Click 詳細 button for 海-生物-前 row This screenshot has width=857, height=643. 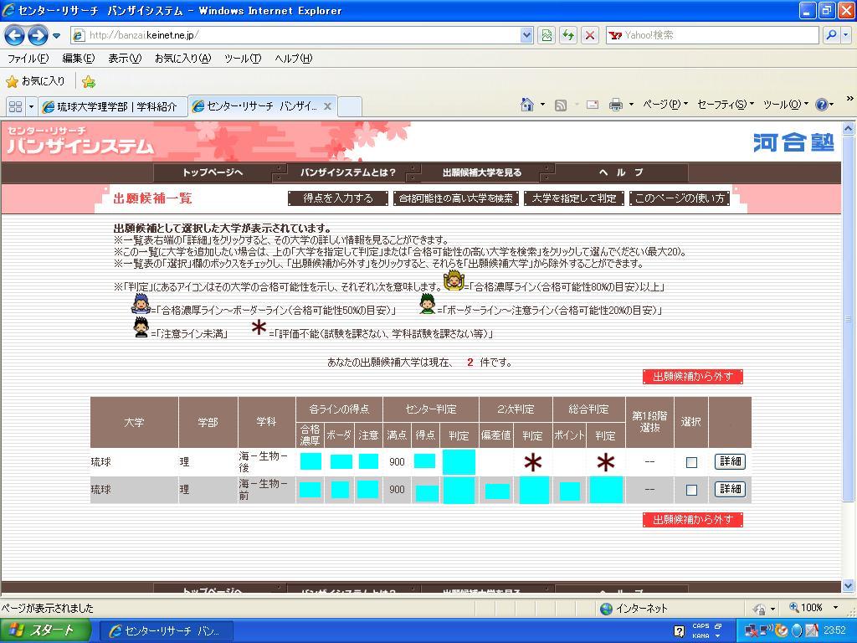click(x=730, y=489)
